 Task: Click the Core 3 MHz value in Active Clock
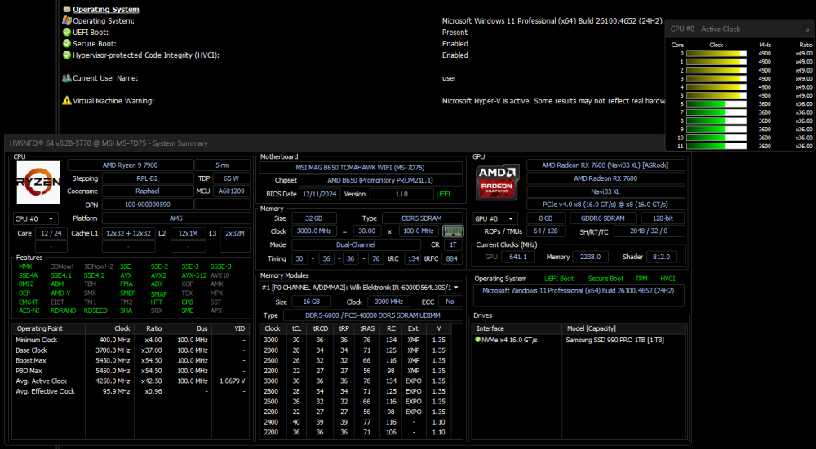[x=765, y=78]
